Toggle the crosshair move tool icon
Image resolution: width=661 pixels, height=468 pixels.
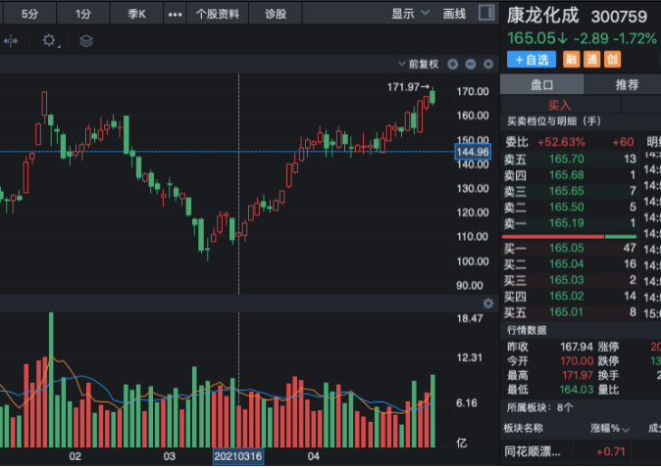pyautogui.click(x=12, y=41)
